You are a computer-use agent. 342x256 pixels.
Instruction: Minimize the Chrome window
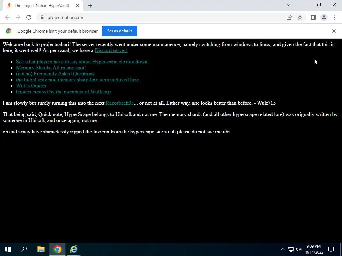tap(304, 5)
